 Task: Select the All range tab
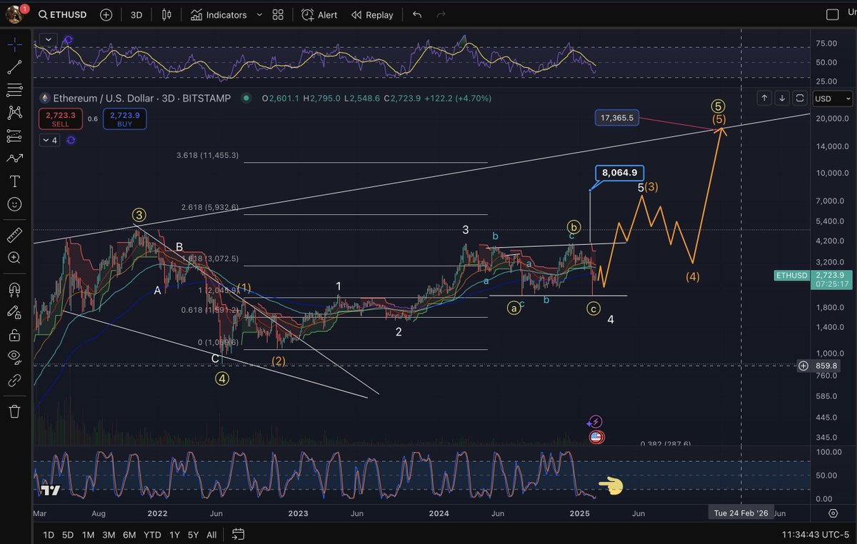coord(212,534)
